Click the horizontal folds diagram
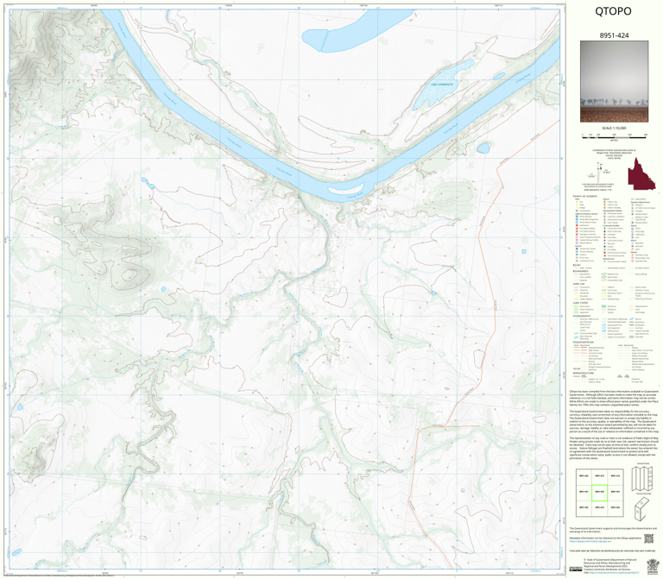 [642, 509]
